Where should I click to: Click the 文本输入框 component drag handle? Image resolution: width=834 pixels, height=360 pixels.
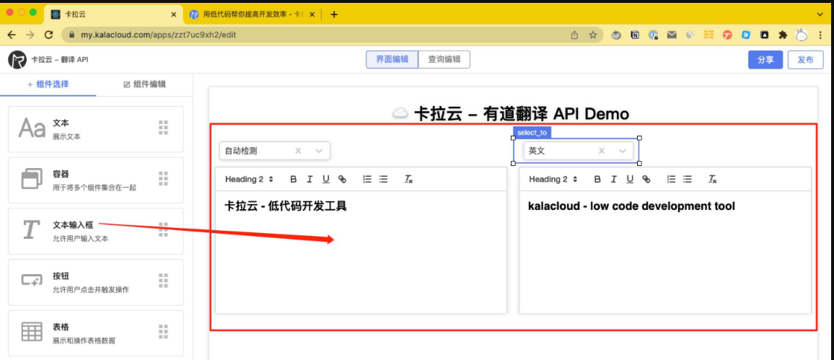point(163,229)
